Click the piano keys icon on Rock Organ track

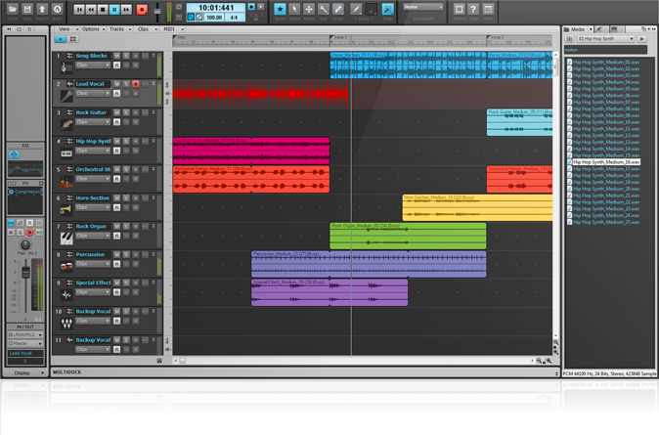(x=66, y=239)
